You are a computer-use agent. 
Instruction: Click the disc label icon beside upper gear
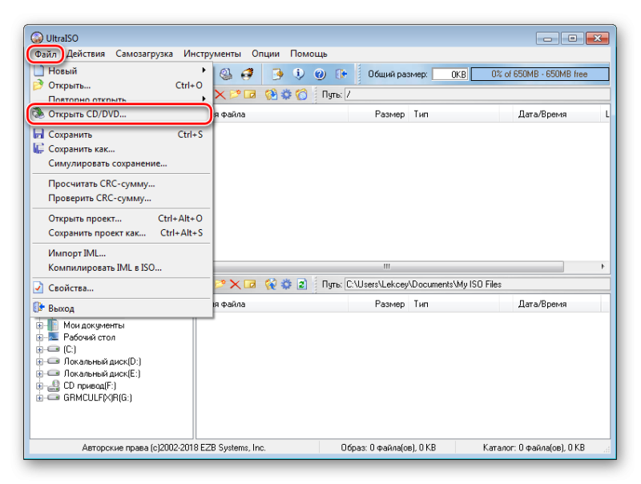[302, 95]
